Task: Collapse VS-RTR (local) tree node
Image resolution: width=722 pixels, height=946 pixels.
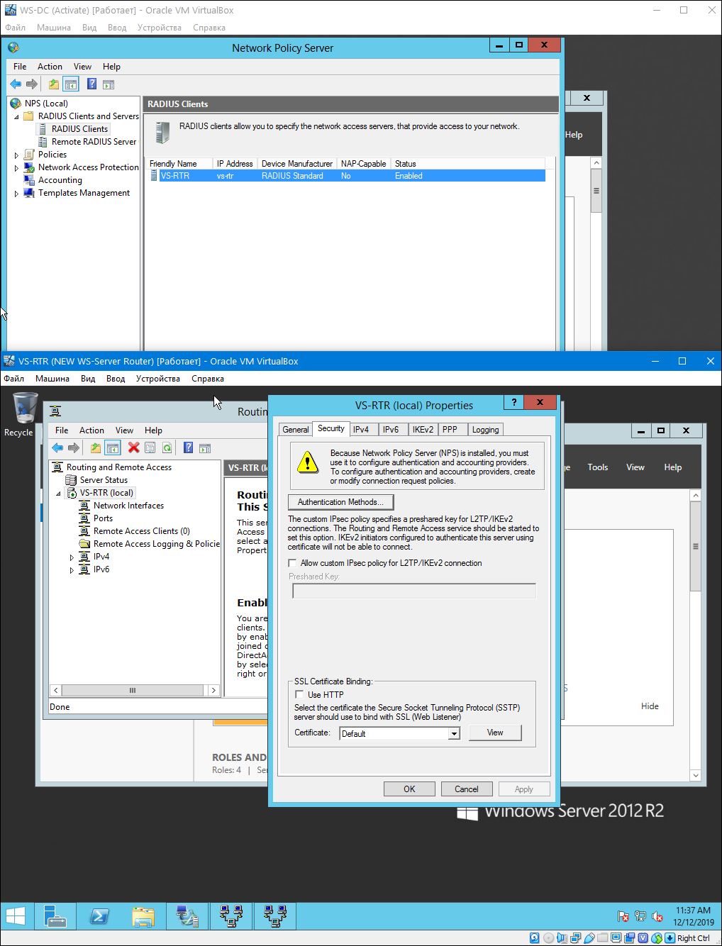Action: click(x=59, y=493)
